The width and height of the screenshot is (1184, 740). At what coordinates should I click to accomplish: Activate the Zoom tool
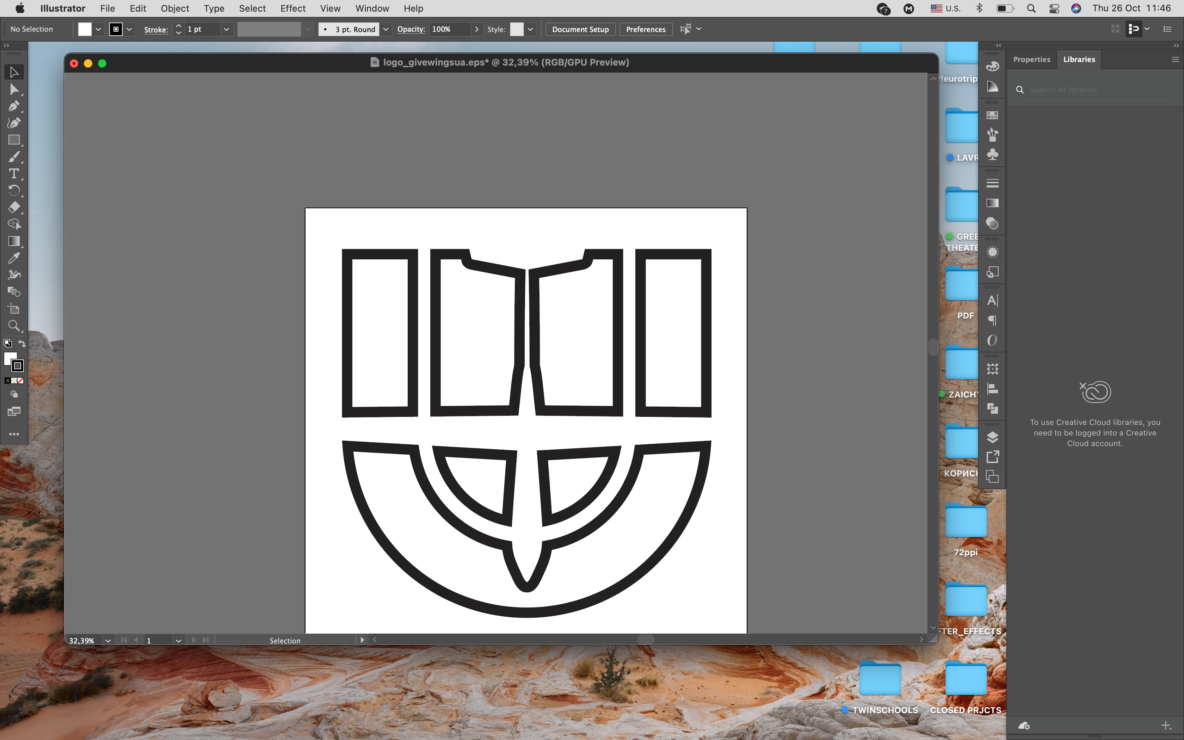[x=14, y=326]
